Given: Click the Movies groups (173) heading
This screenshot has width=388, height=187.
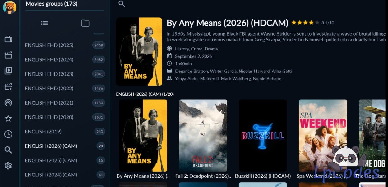Looking at the screenshot, I should click(x=52, y=4).
